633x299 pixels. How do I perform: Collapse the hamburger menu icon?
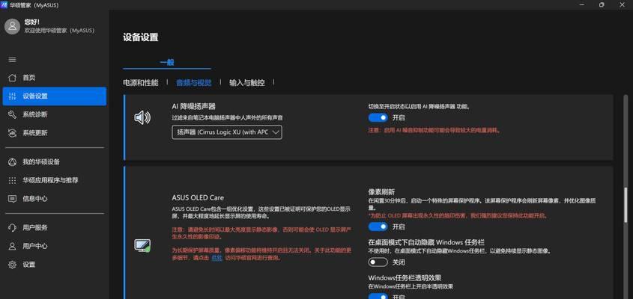point(13,60)
